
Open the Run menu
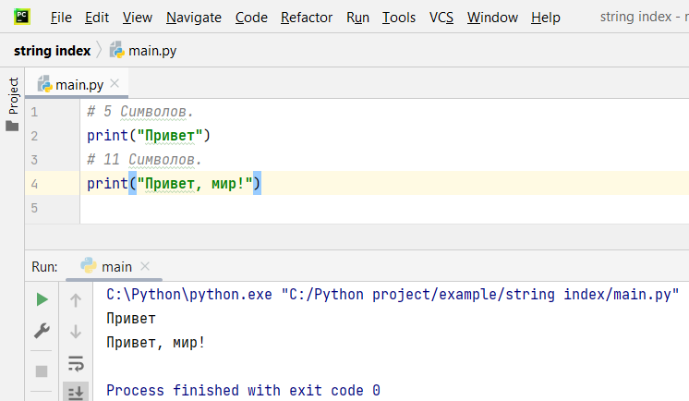357,18
